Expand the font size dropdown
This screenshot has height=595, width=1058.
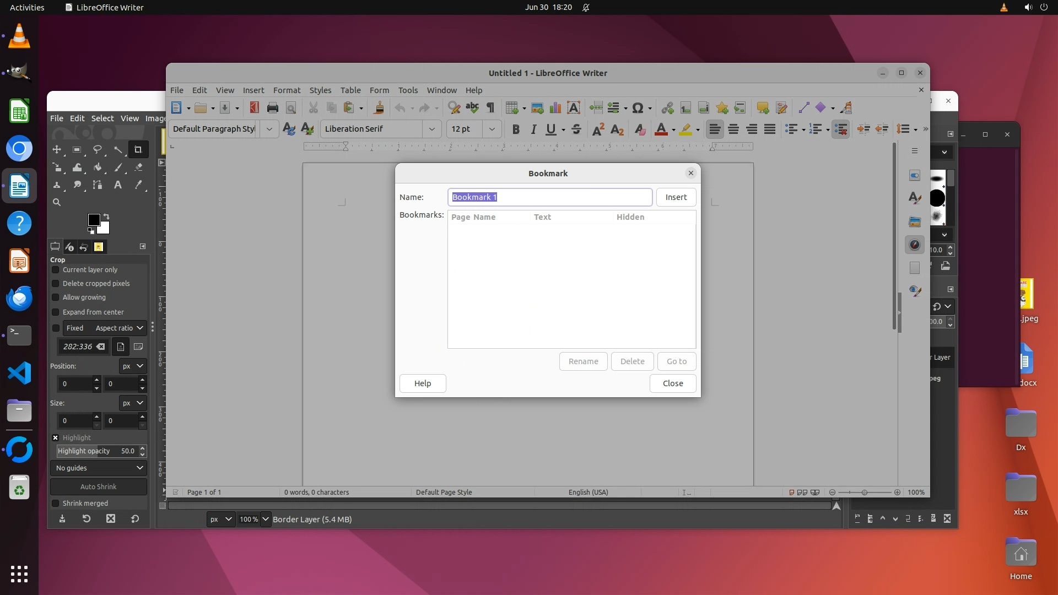click(x=492, y=129)
